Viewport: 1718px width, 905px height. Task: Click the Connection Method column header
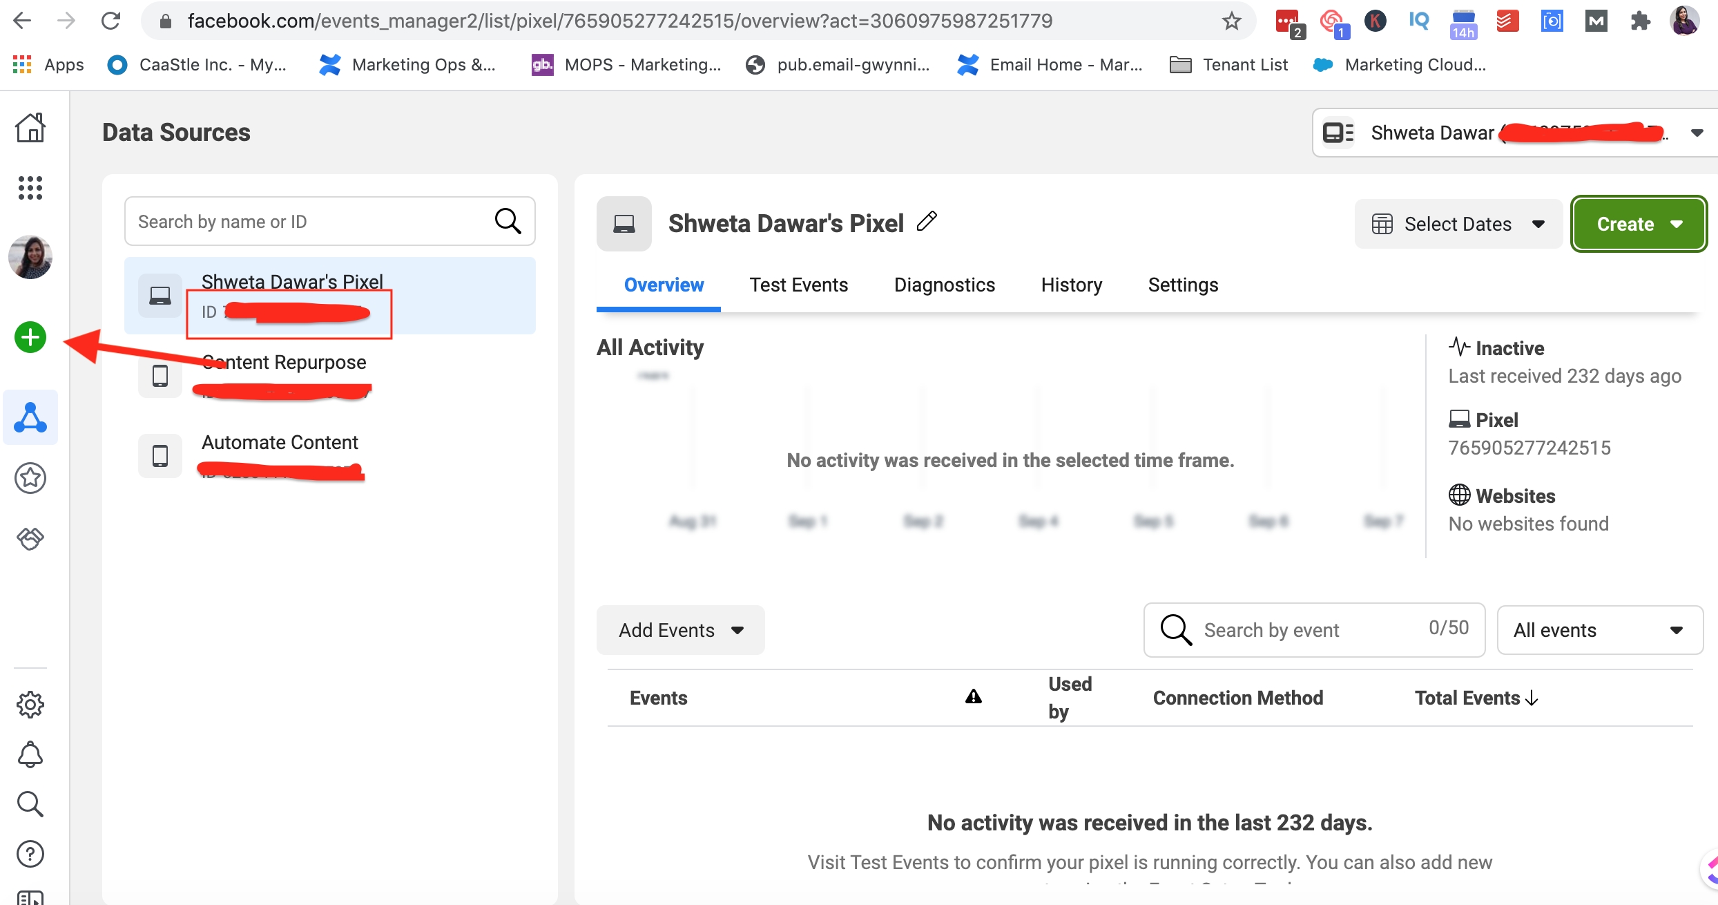(x=1238, y=698)
